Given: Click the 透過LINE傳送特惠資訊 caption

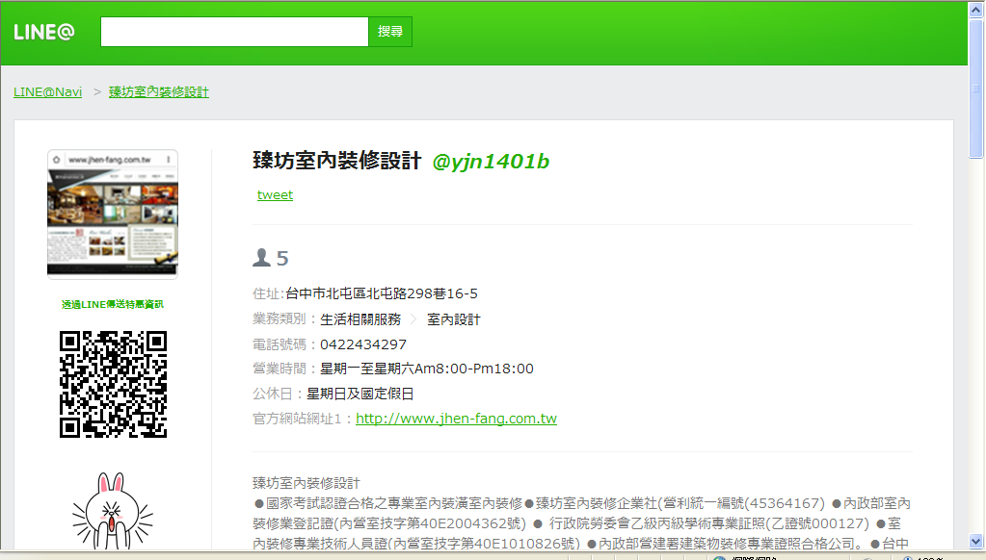Looking at the screenshot, I should pyautogui.click(x=113, y=304).
